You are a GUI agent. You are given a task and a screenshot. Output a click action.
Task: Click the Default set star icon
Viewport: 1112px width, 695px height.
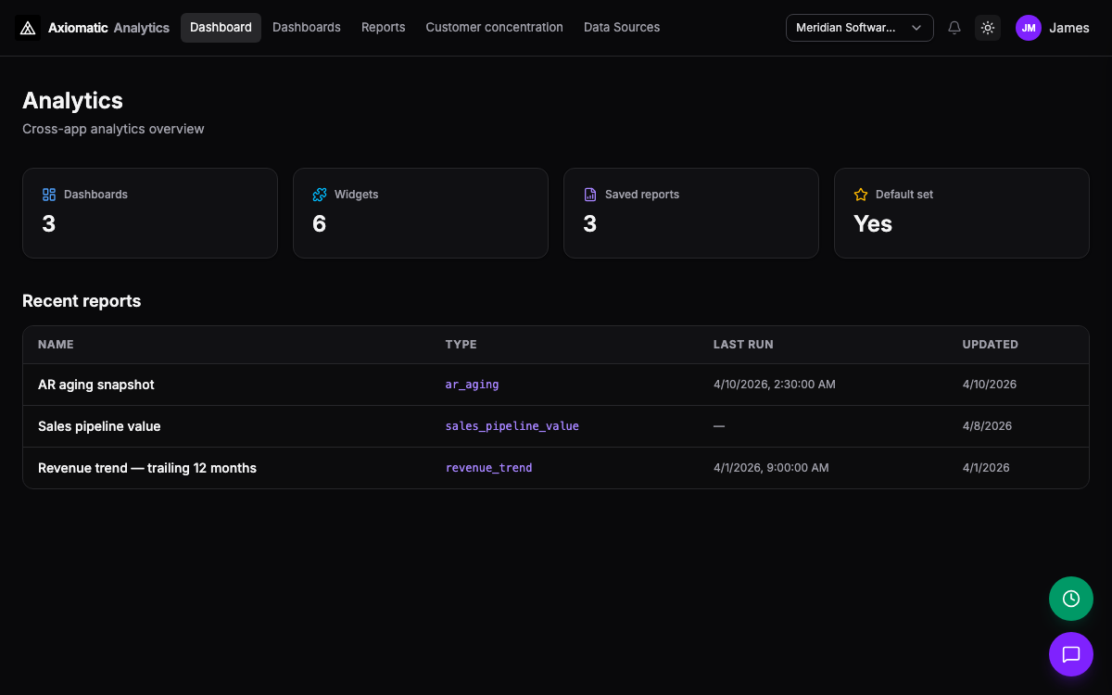(861, 195)
